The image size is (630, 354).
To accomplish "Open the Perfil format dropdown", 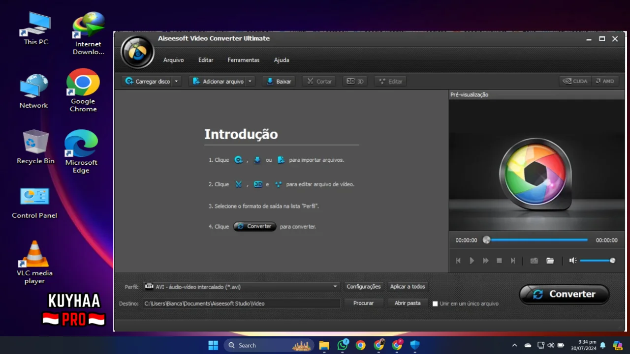I will tap(241, 287).
